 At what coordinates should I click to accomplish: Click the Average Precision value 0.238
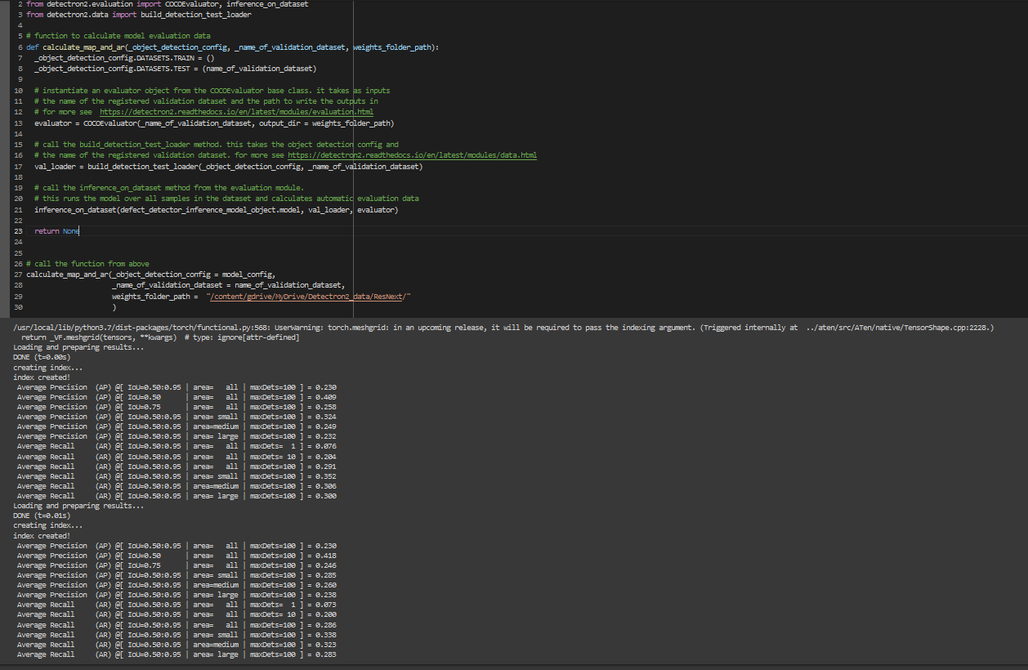[x=325, y=595]
